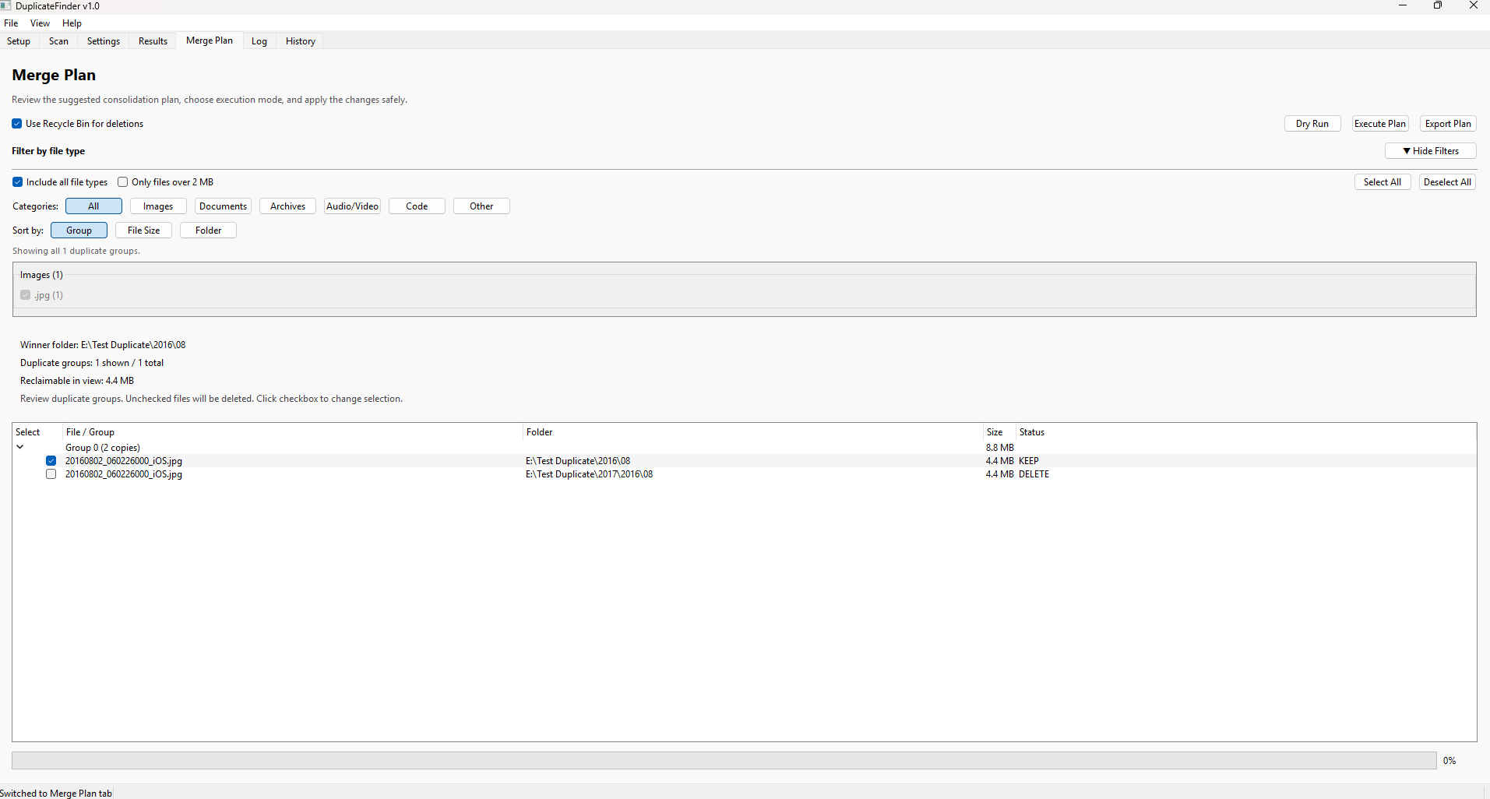Click the Winner folder text line
Screen dimensions: 1490x799
click(103, 345)
